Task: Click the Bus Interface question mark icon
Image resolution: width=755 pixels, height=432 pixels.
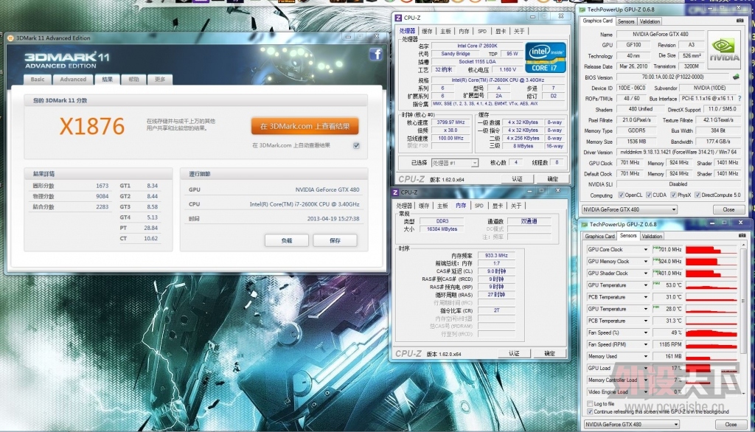Action: click(740, 98)
